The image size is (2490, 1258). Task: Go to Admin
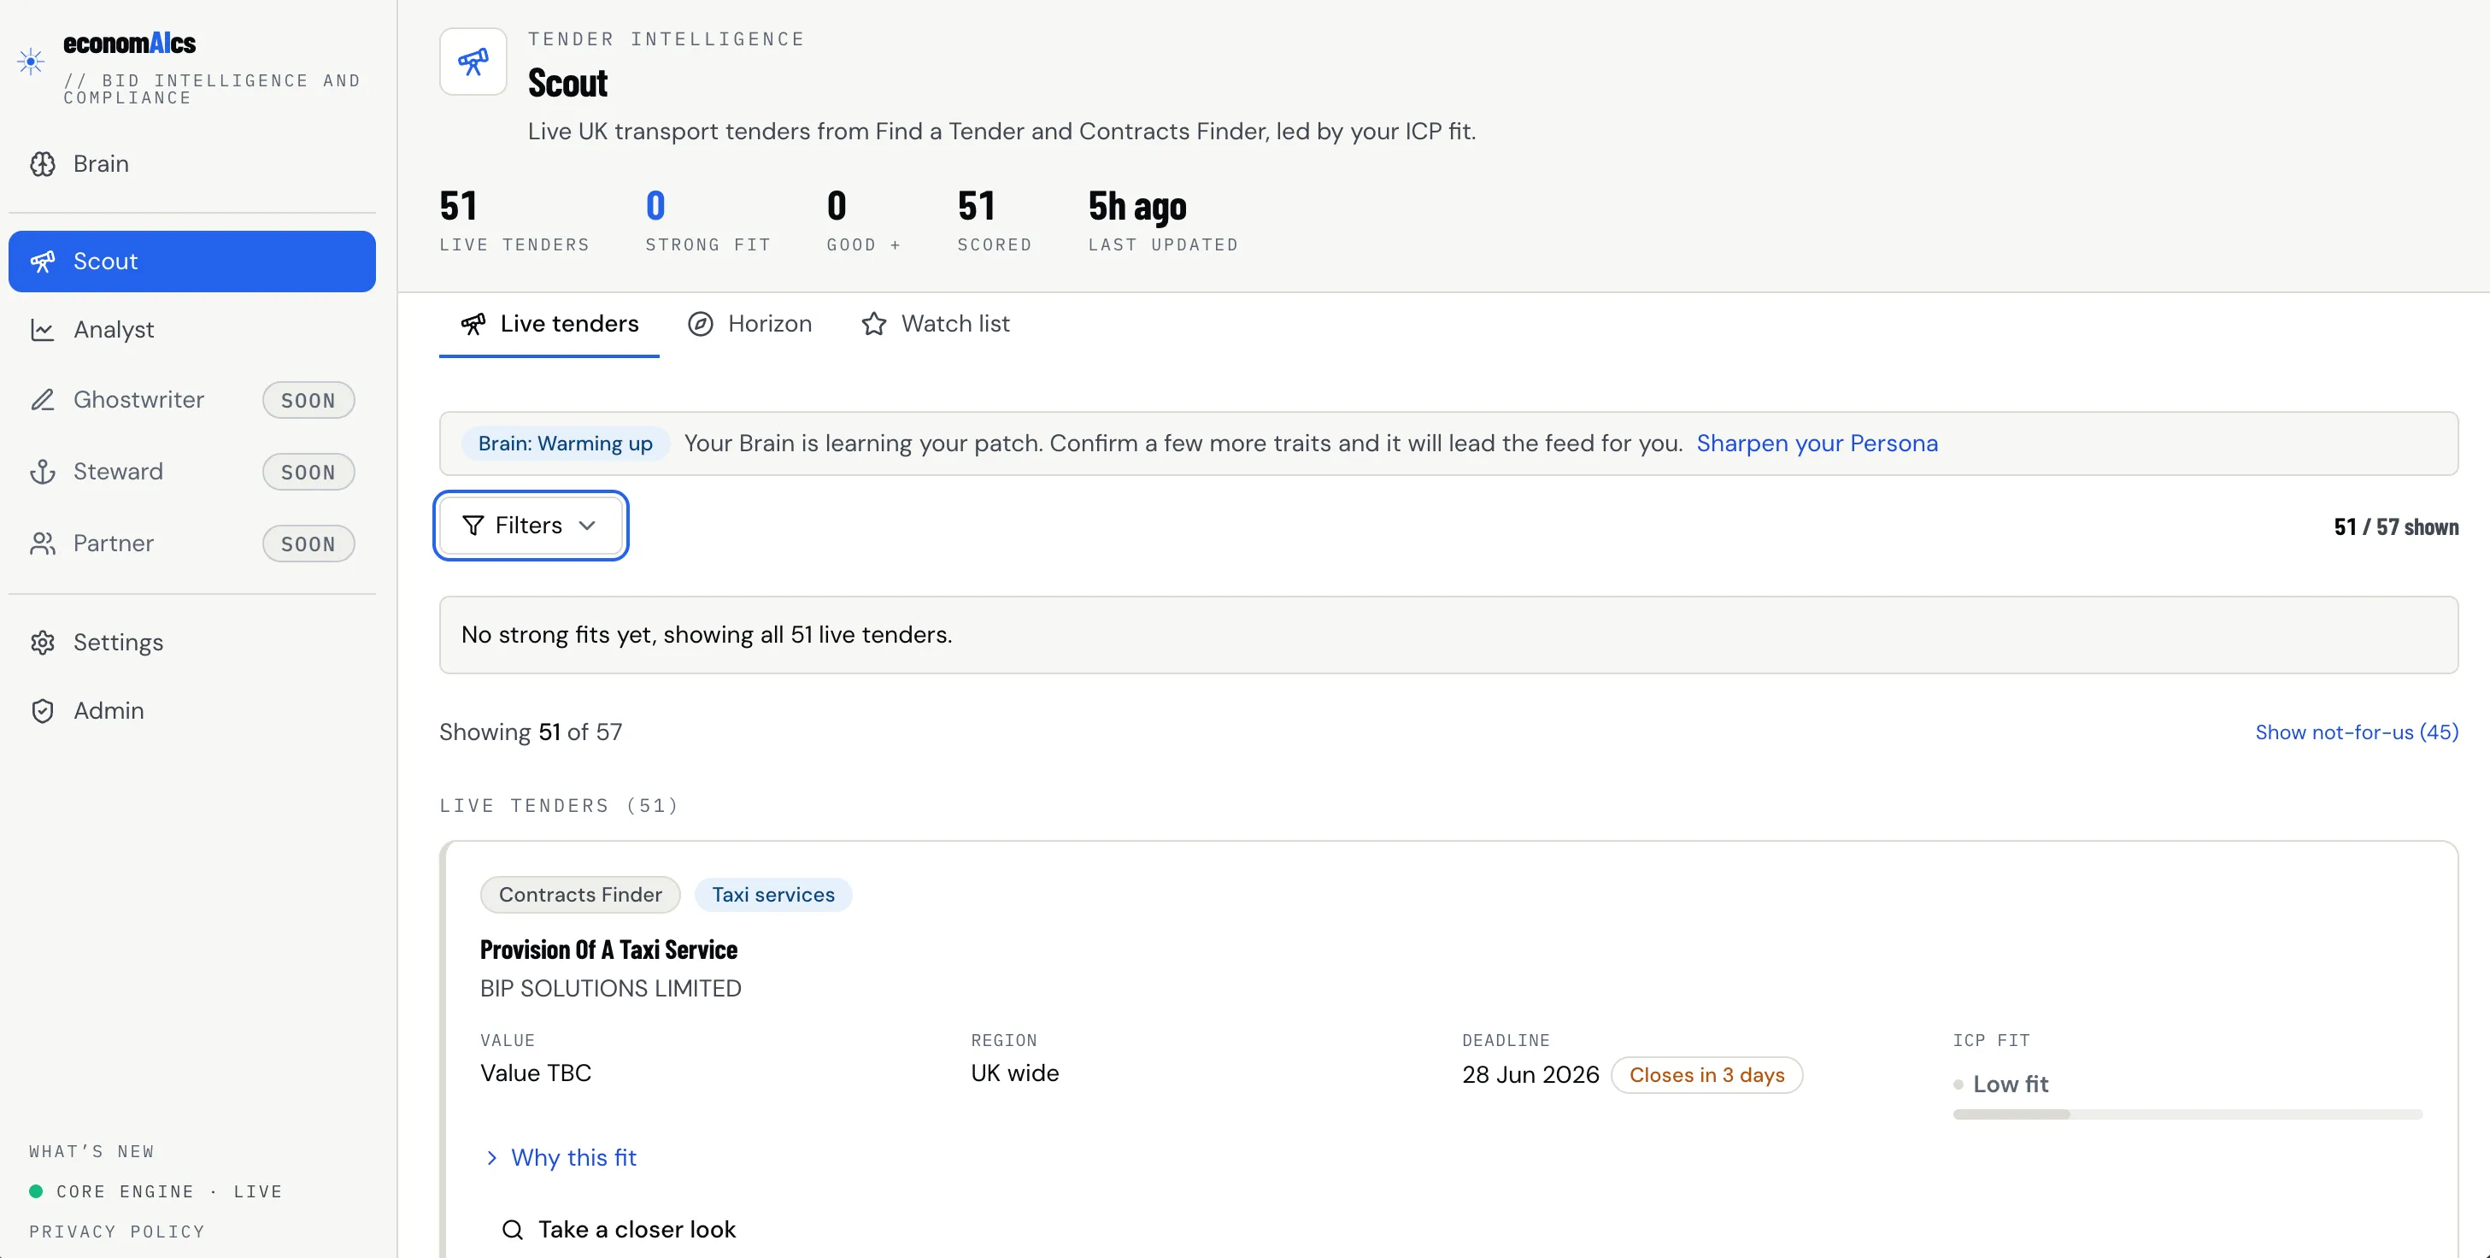coord(192,711)
